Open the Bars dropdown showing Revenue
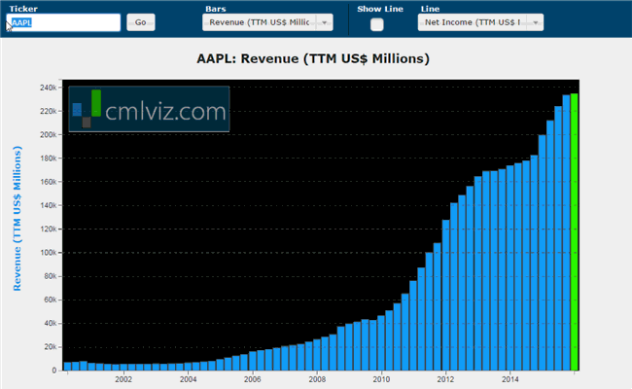The height and width of the screenshot is (389, 632). [267, 22]
